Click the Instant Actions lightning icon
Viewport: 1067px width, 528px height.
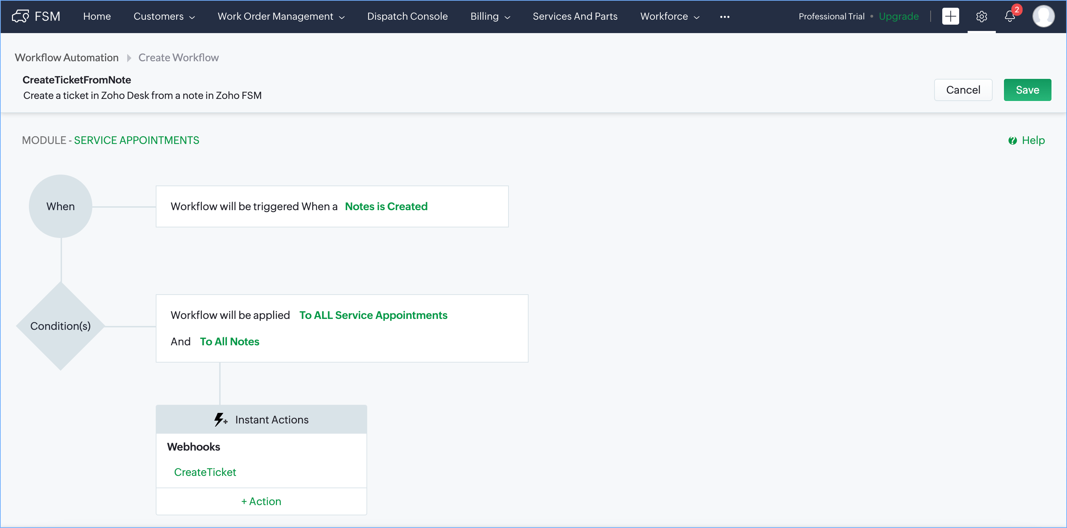220,420
